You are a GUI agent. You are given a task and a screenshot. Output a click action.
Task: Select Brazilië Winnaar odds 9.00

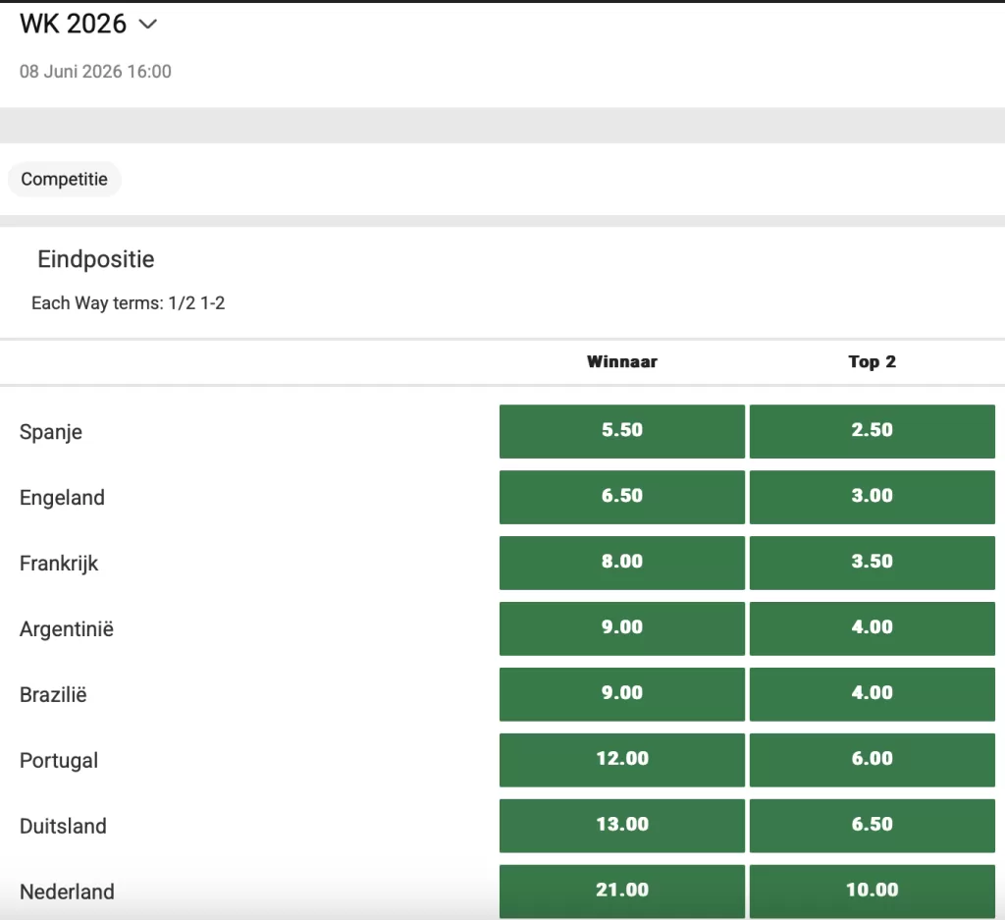coord(621,694)
